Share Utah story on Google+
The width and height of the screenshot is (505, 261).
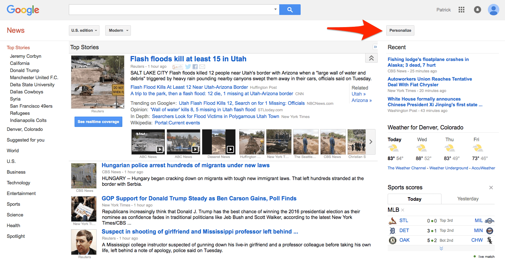pos(177,67)
